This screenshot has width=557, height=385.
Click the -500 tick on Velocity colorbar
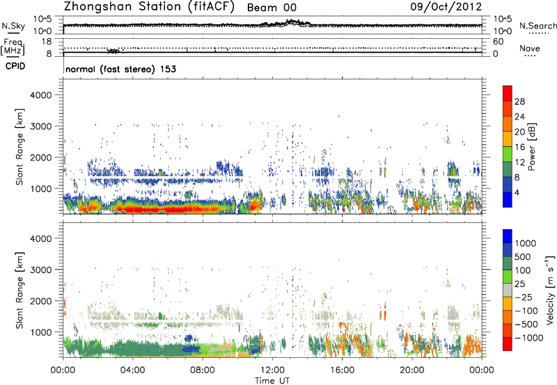click(526, 325)
